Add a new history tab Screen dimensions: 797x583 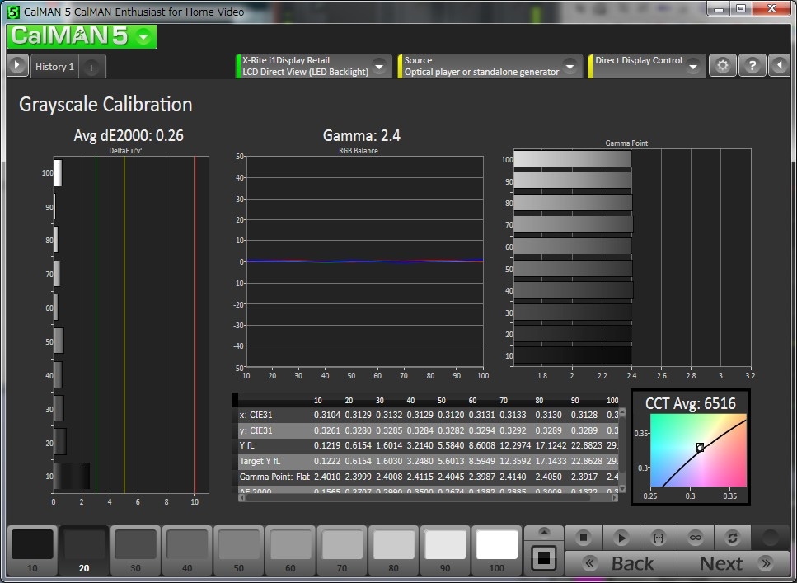[x=91, y=67]
